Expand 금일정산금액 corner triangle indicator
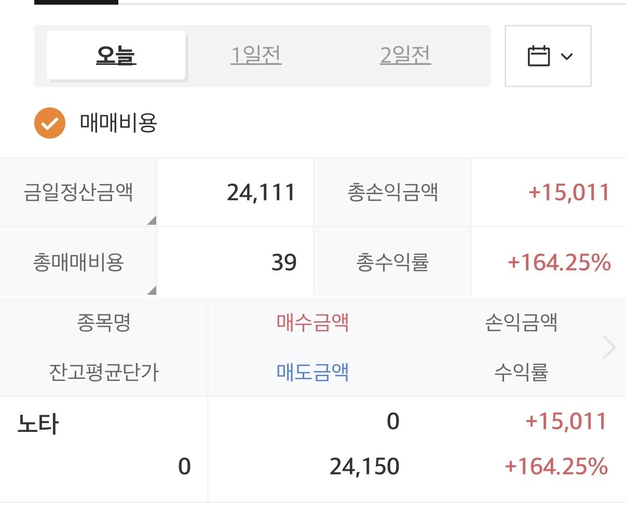 152,220
